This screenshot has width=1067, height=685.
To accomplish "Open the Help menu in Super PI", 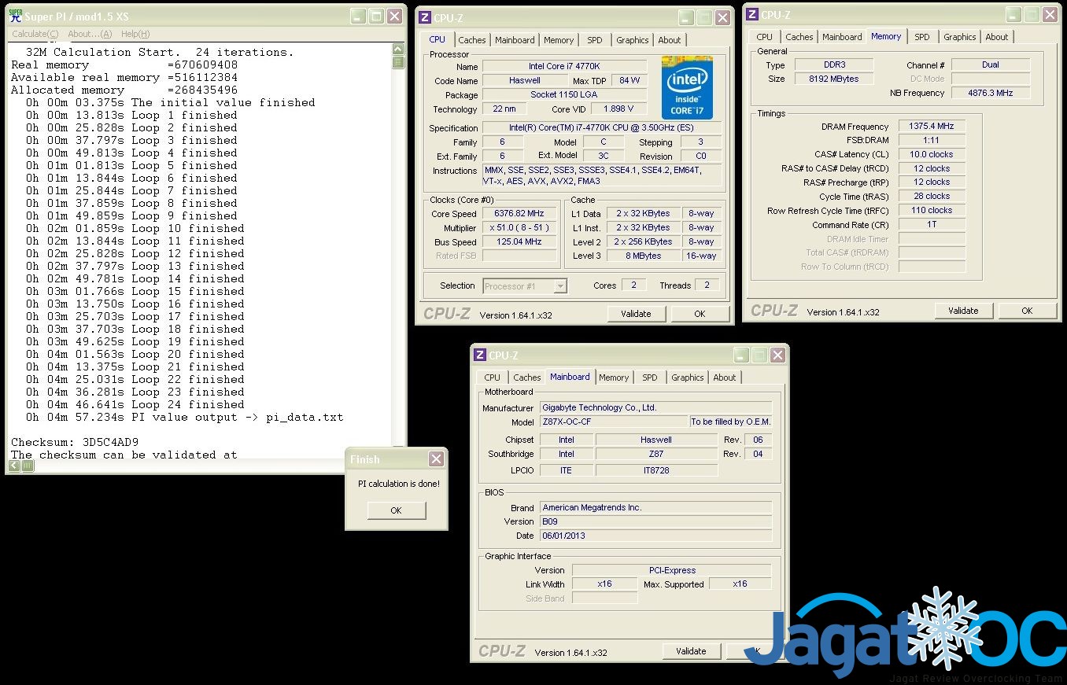I will [x=135, y=34].
